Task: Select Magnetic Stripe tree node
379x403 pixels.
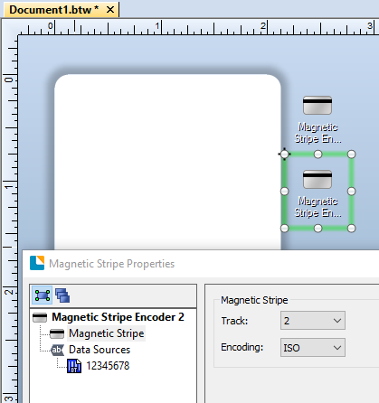Action: 107,333
